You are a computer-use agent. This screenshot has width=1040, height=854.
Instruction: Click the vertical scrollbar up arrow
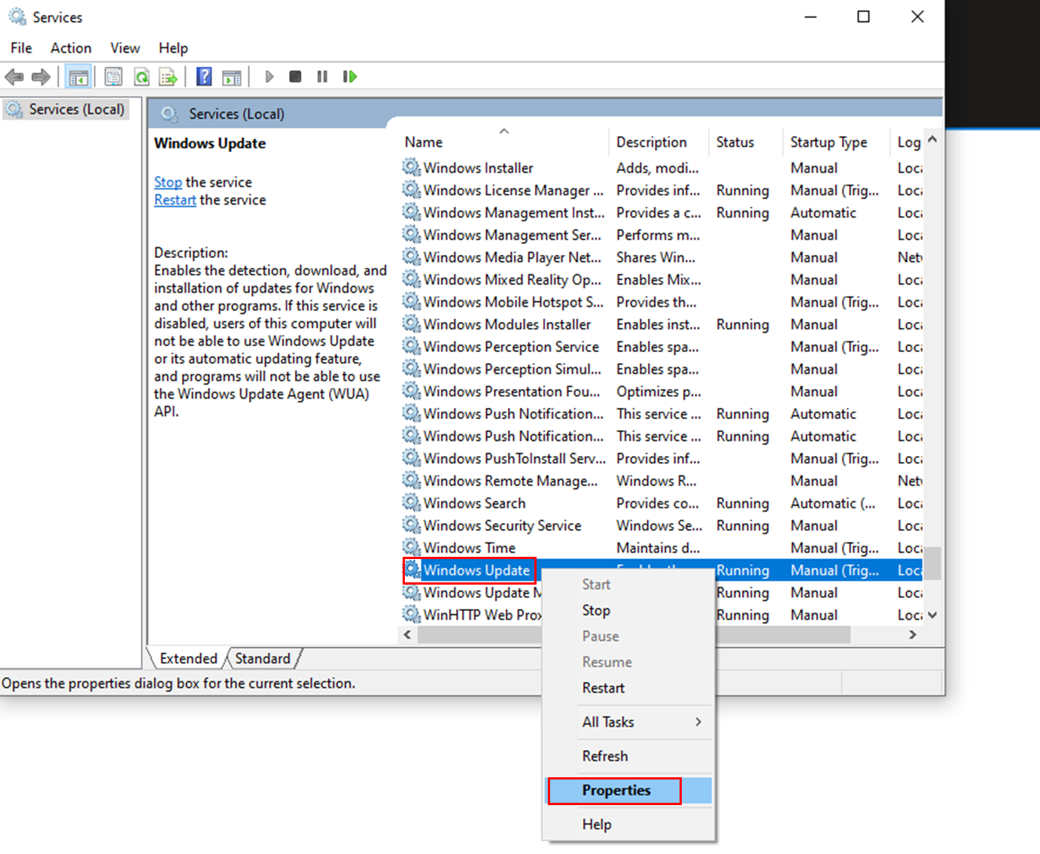point(932,139)
